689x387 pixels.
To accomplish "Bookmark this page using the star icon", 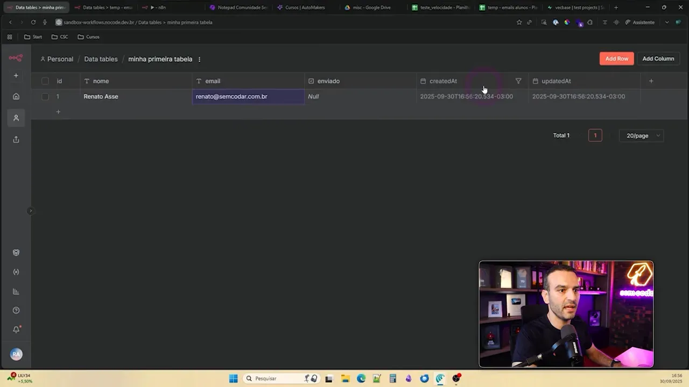I will coord(518,22).
